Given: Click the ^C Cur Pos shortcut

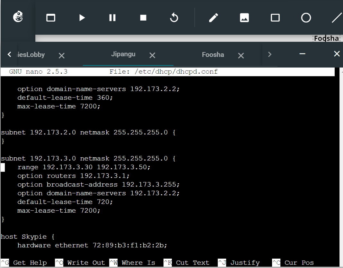Looking at the screenshot, I should (293, 263).
